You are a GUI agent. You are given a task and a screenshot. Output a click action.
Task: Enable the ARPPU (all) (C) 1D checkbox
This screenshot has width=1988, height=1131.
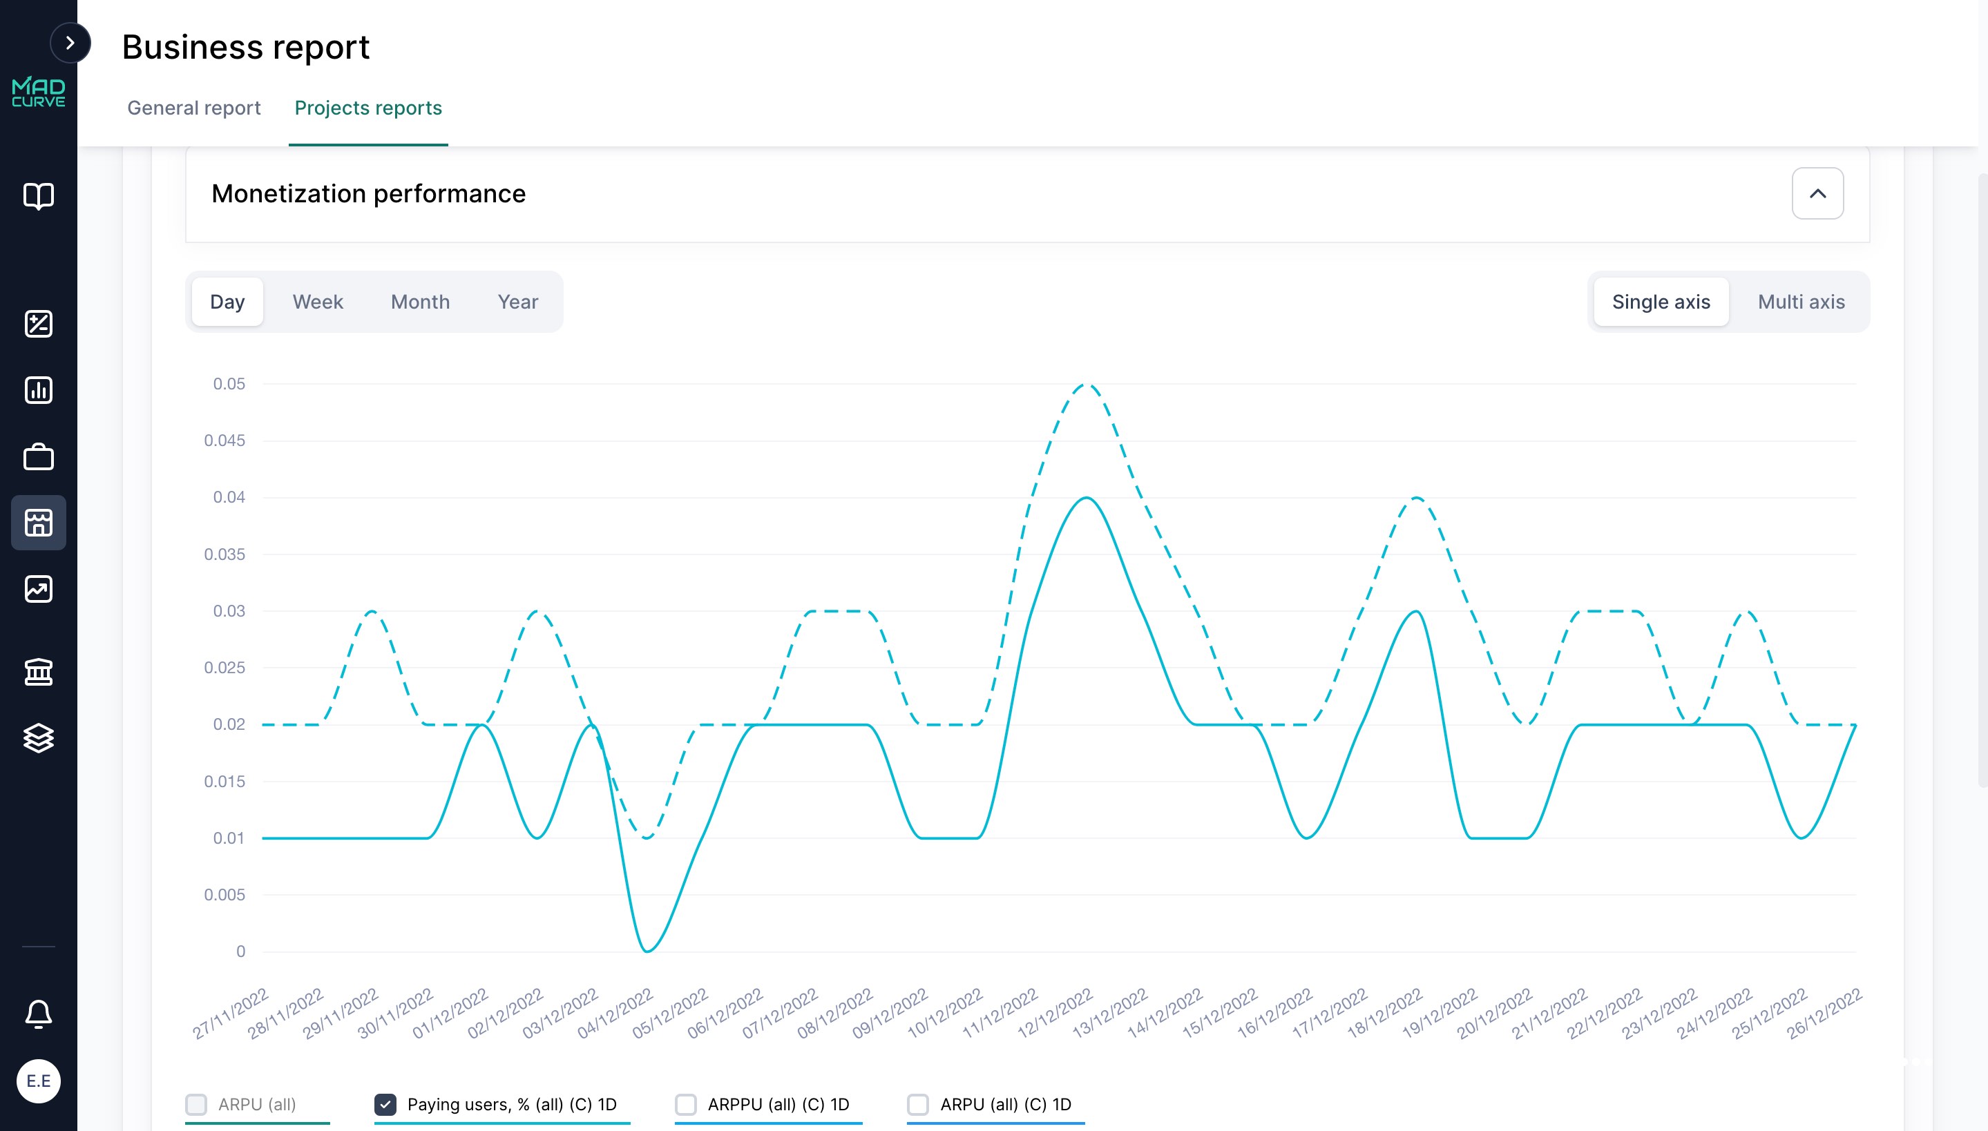(686, 1104)
